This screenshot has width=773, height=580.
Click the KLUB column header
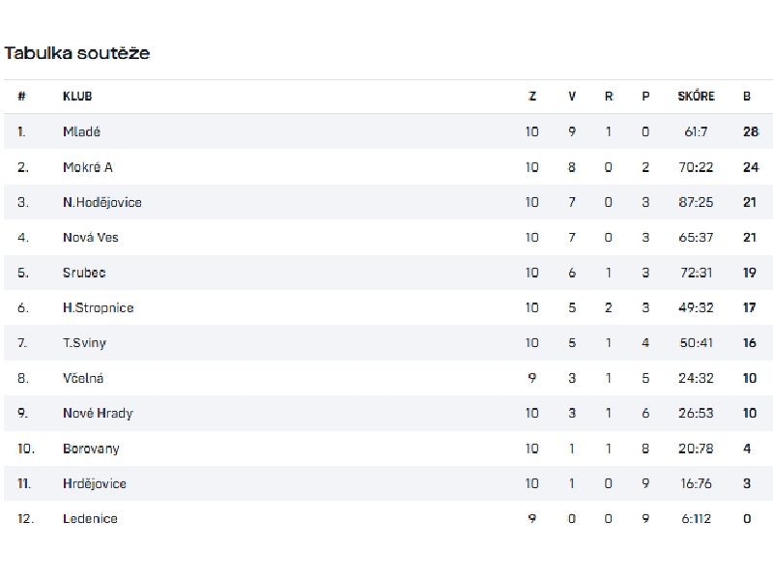click(77, 97)
